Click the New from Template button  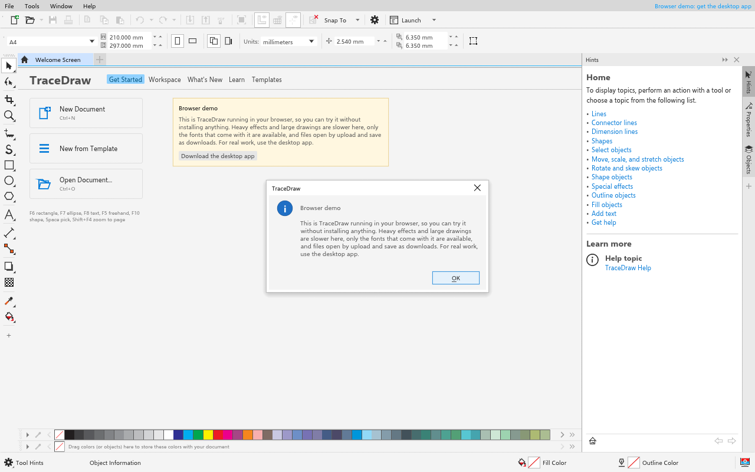(x=86, y=149)
